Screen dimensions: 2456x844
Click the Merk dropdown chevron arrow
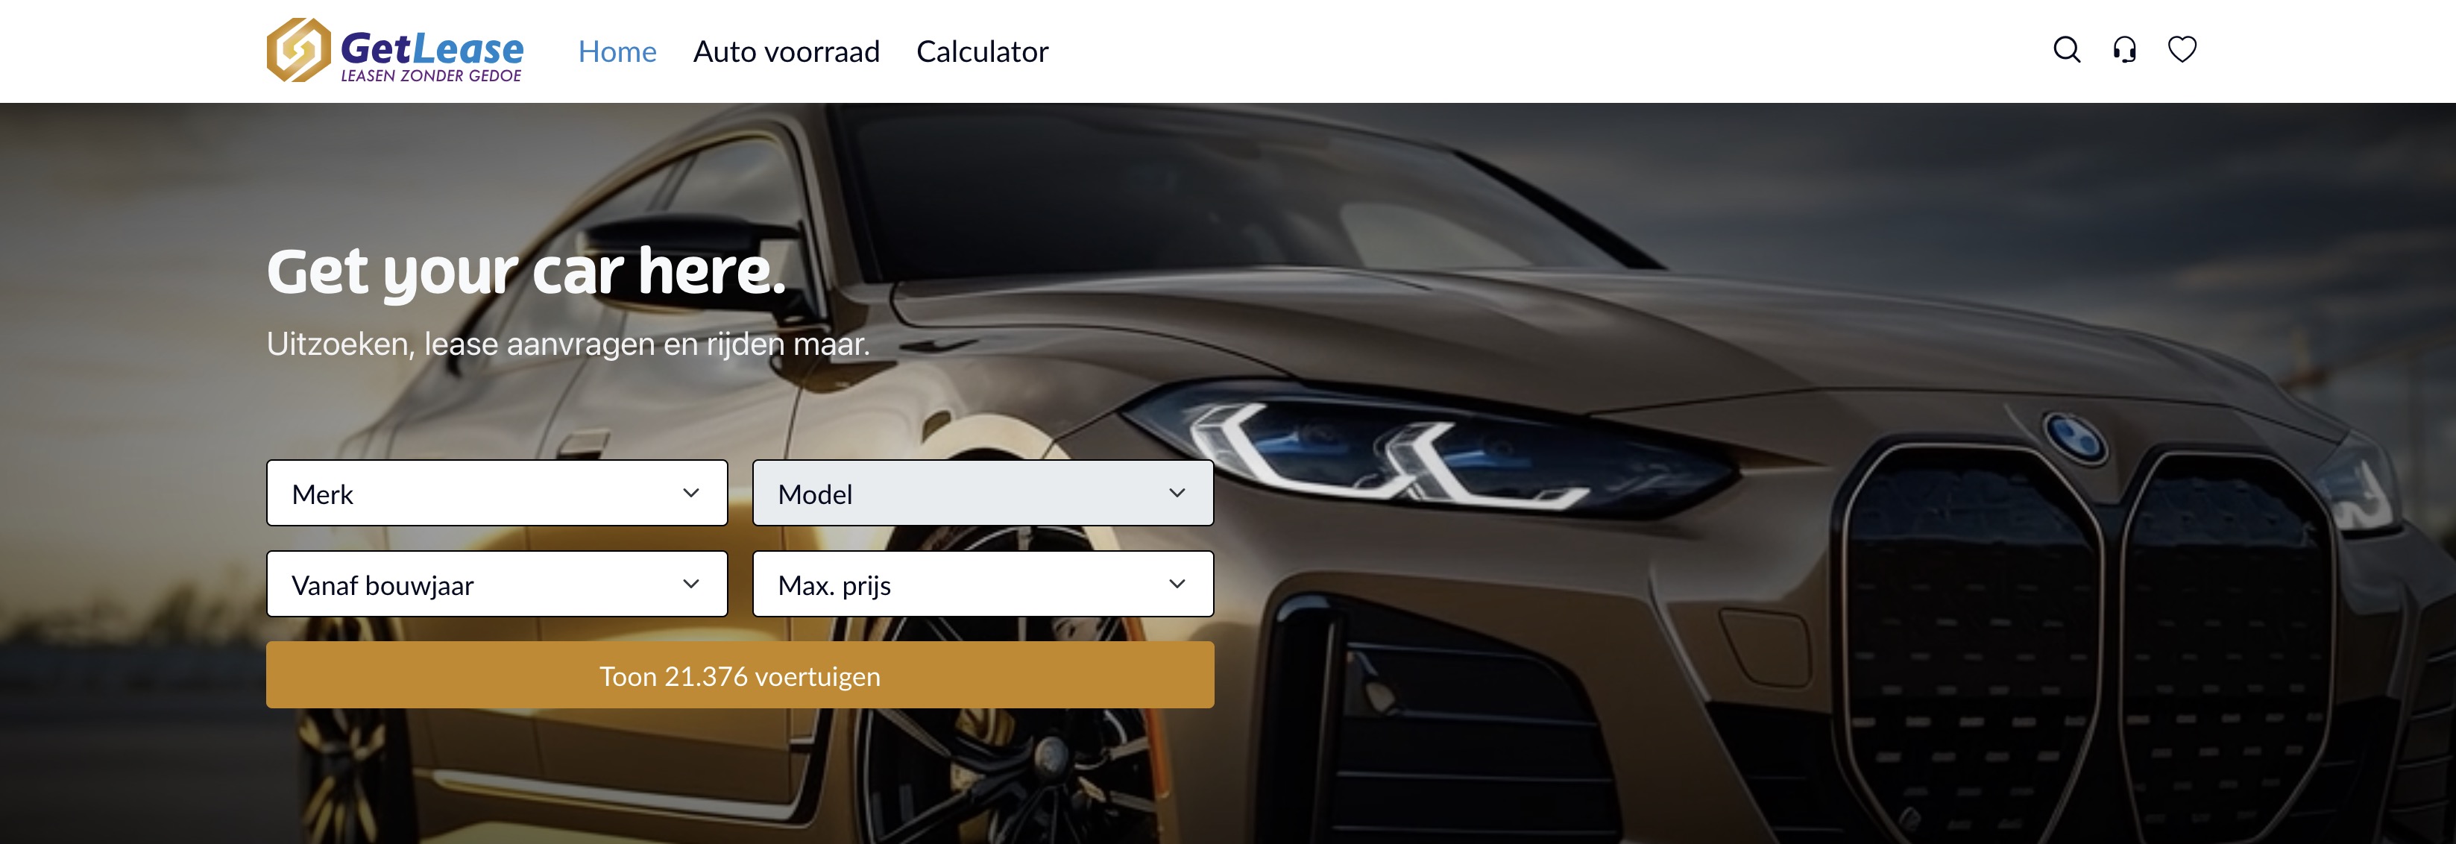(691, 493)
